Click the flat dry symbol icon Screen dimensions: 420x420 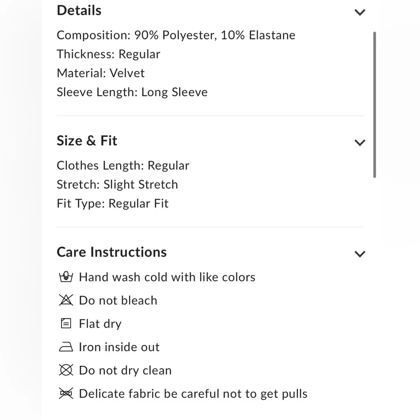66,324
